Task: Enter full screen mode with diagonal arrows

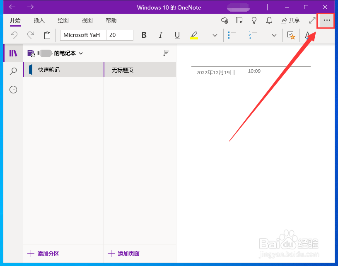Action: click(312, 20)
